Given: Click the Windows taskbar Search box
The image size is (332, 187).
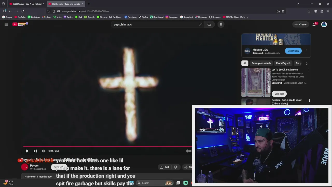Looking at the screenshot, I should tap(154, 183).
